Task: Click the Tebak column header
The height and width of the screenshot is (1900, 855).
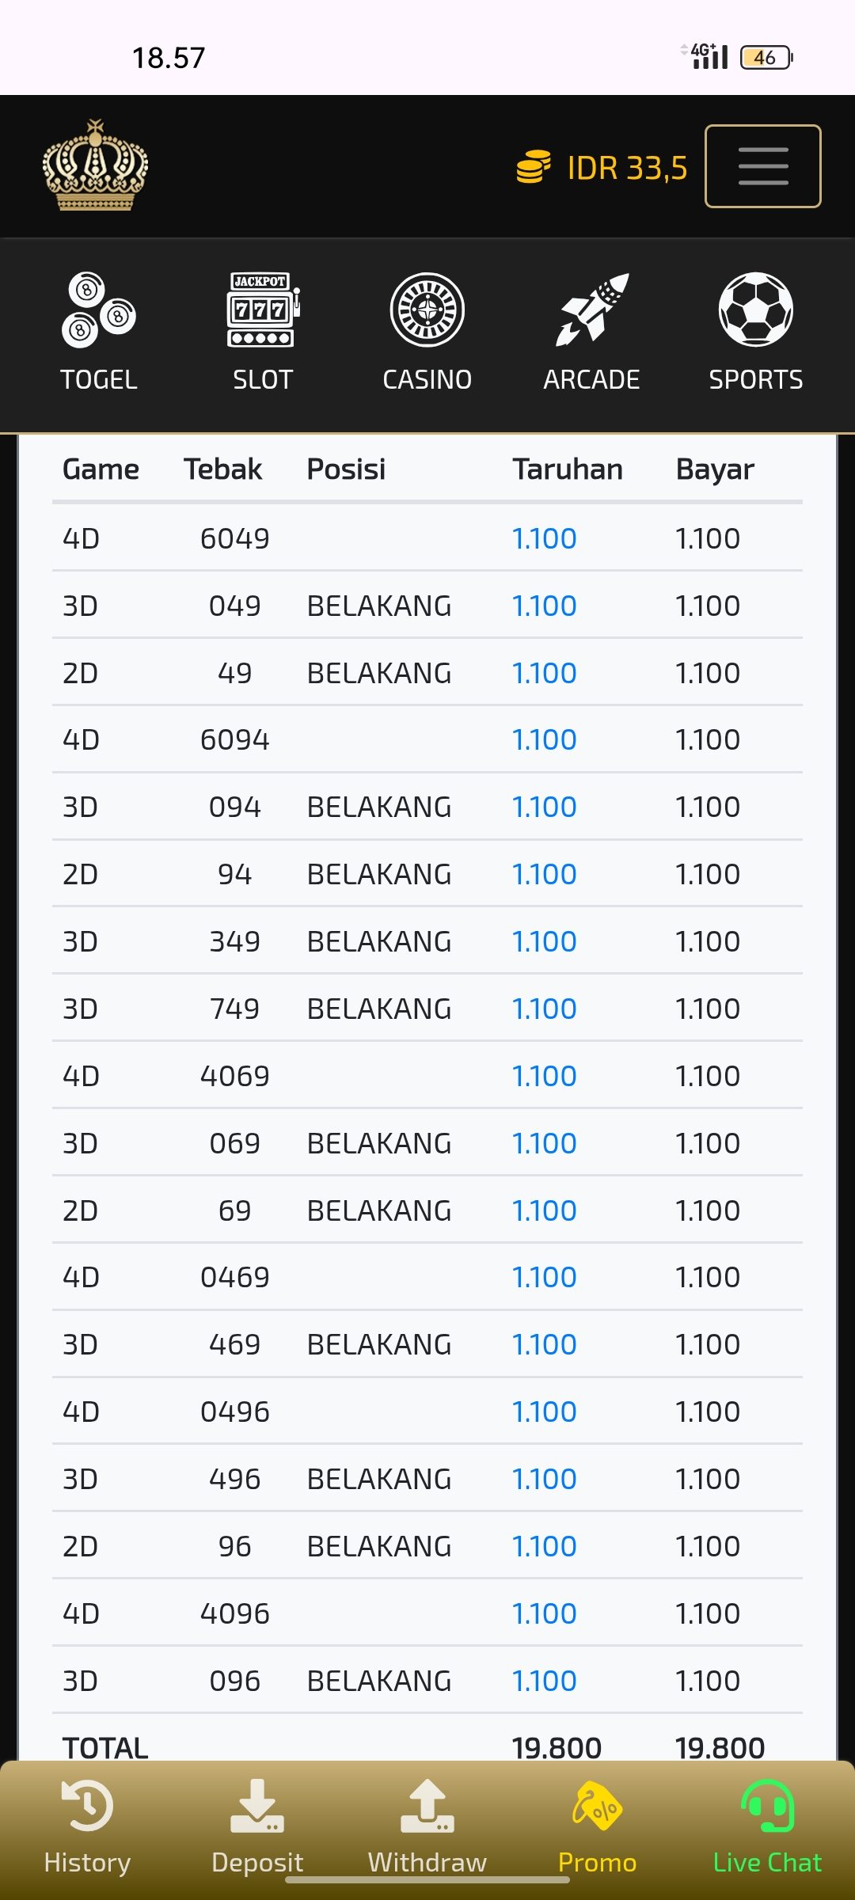Action: click(x=222, y=469)
